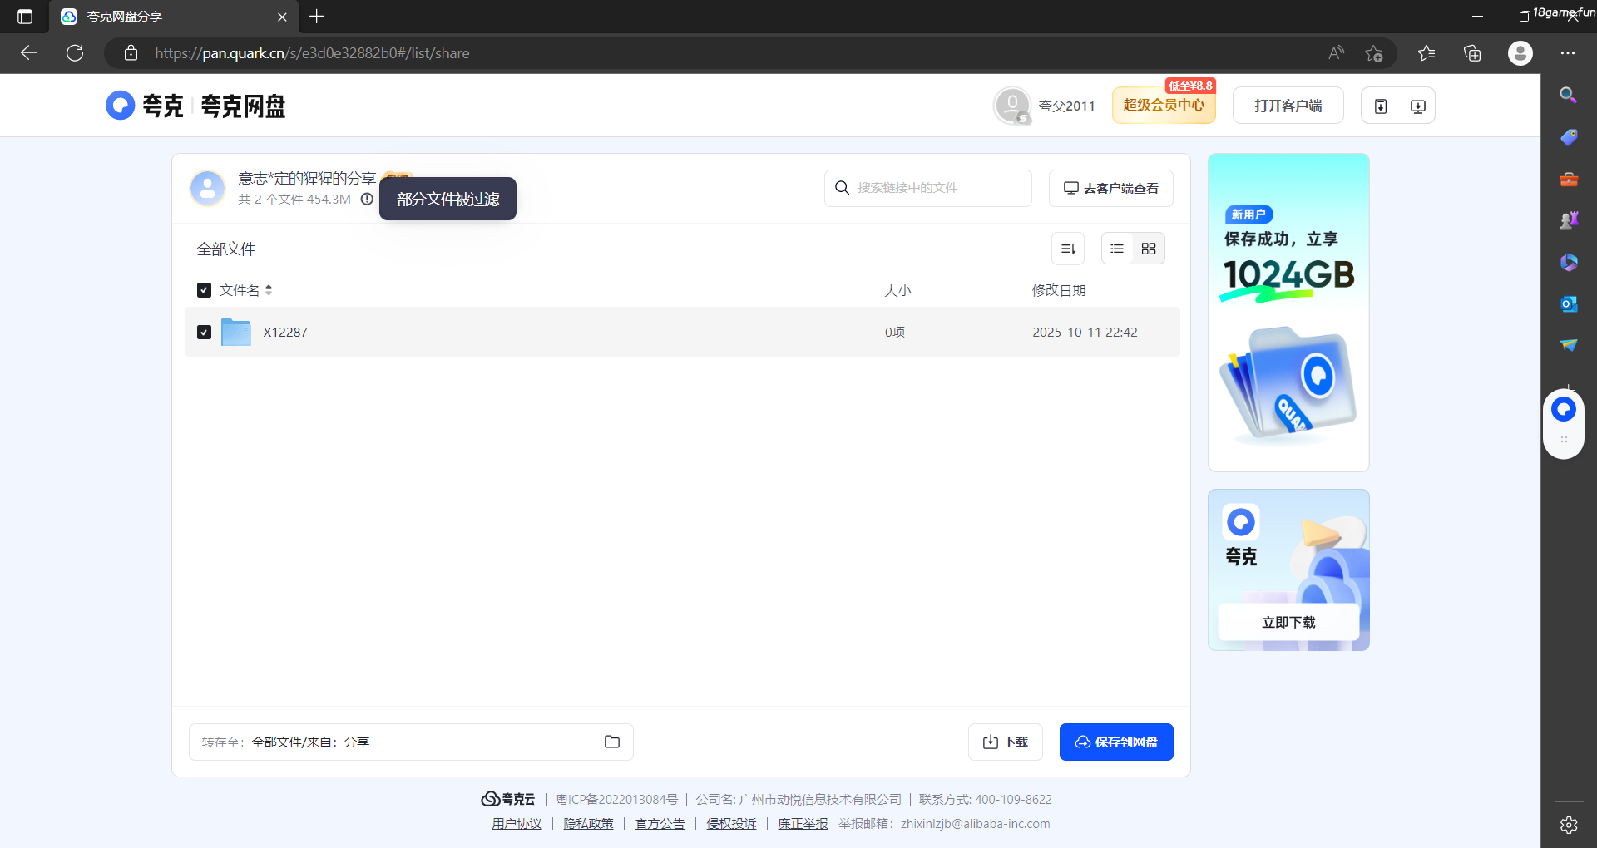Screen dimensions: 1597x848
Task: Uncheck the X12287 folder checkbox
Action: [x=204, y=332]
